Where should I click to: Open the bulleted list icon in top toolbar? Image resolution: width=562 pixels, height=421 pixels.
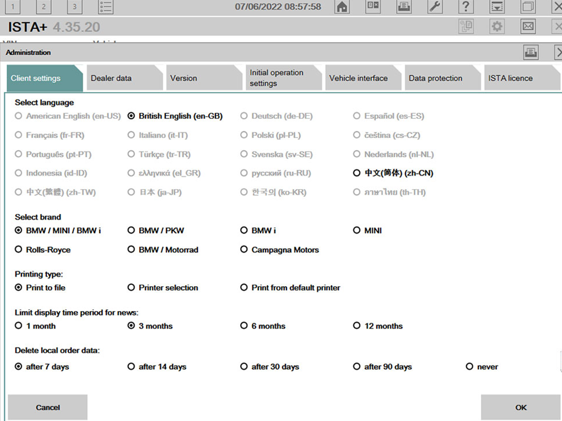pyautogui.click(x=106, y=7)
